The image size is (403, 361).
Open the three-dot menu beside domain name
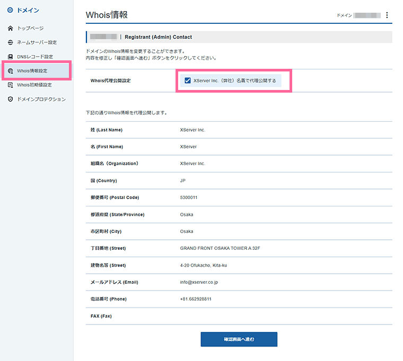[387, 15]
